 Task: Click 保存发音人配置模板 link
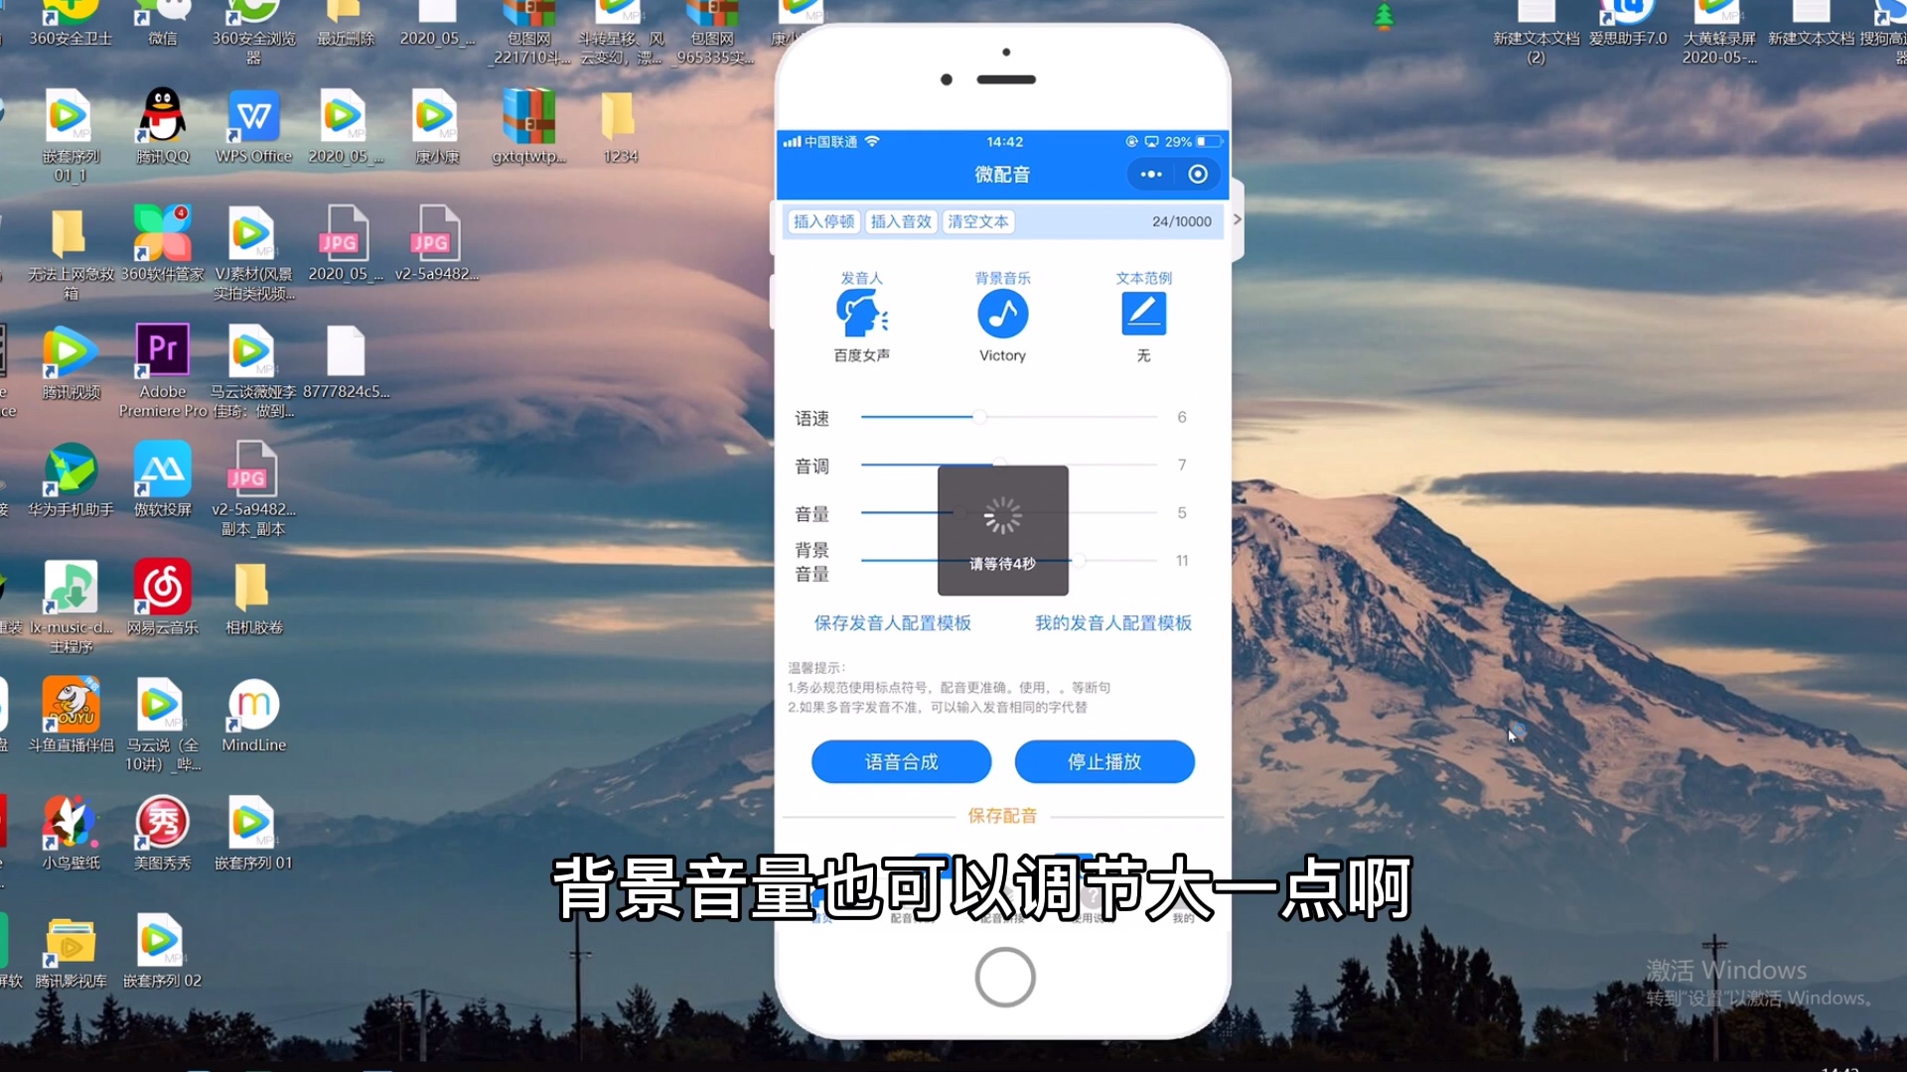[892, 621]
